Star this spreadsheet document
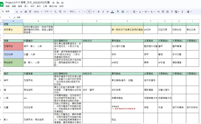The width and height of the screenshot is (201, 124). (54, 3)
